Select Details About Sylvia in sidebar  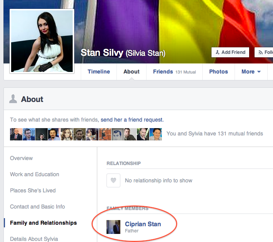coord(34,239)
